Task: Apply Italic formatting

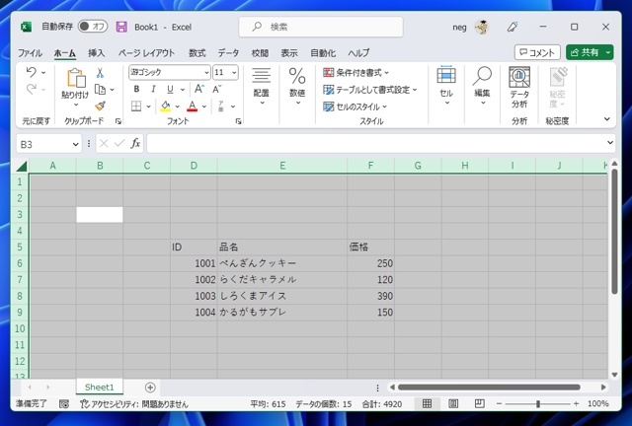Action: (153, 89)
